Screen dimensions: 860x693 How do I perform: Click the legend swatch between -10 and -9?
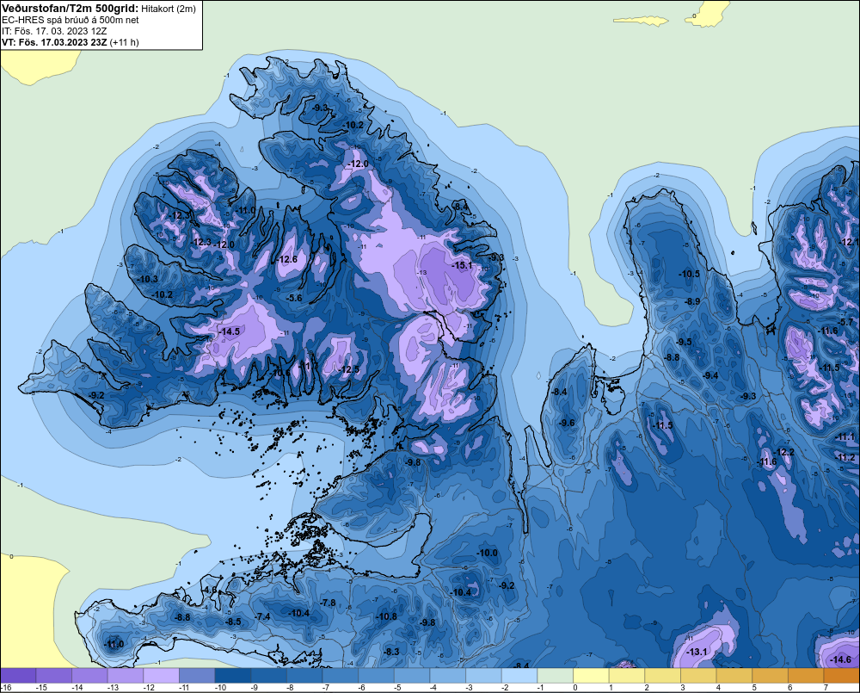click(233, 676)
